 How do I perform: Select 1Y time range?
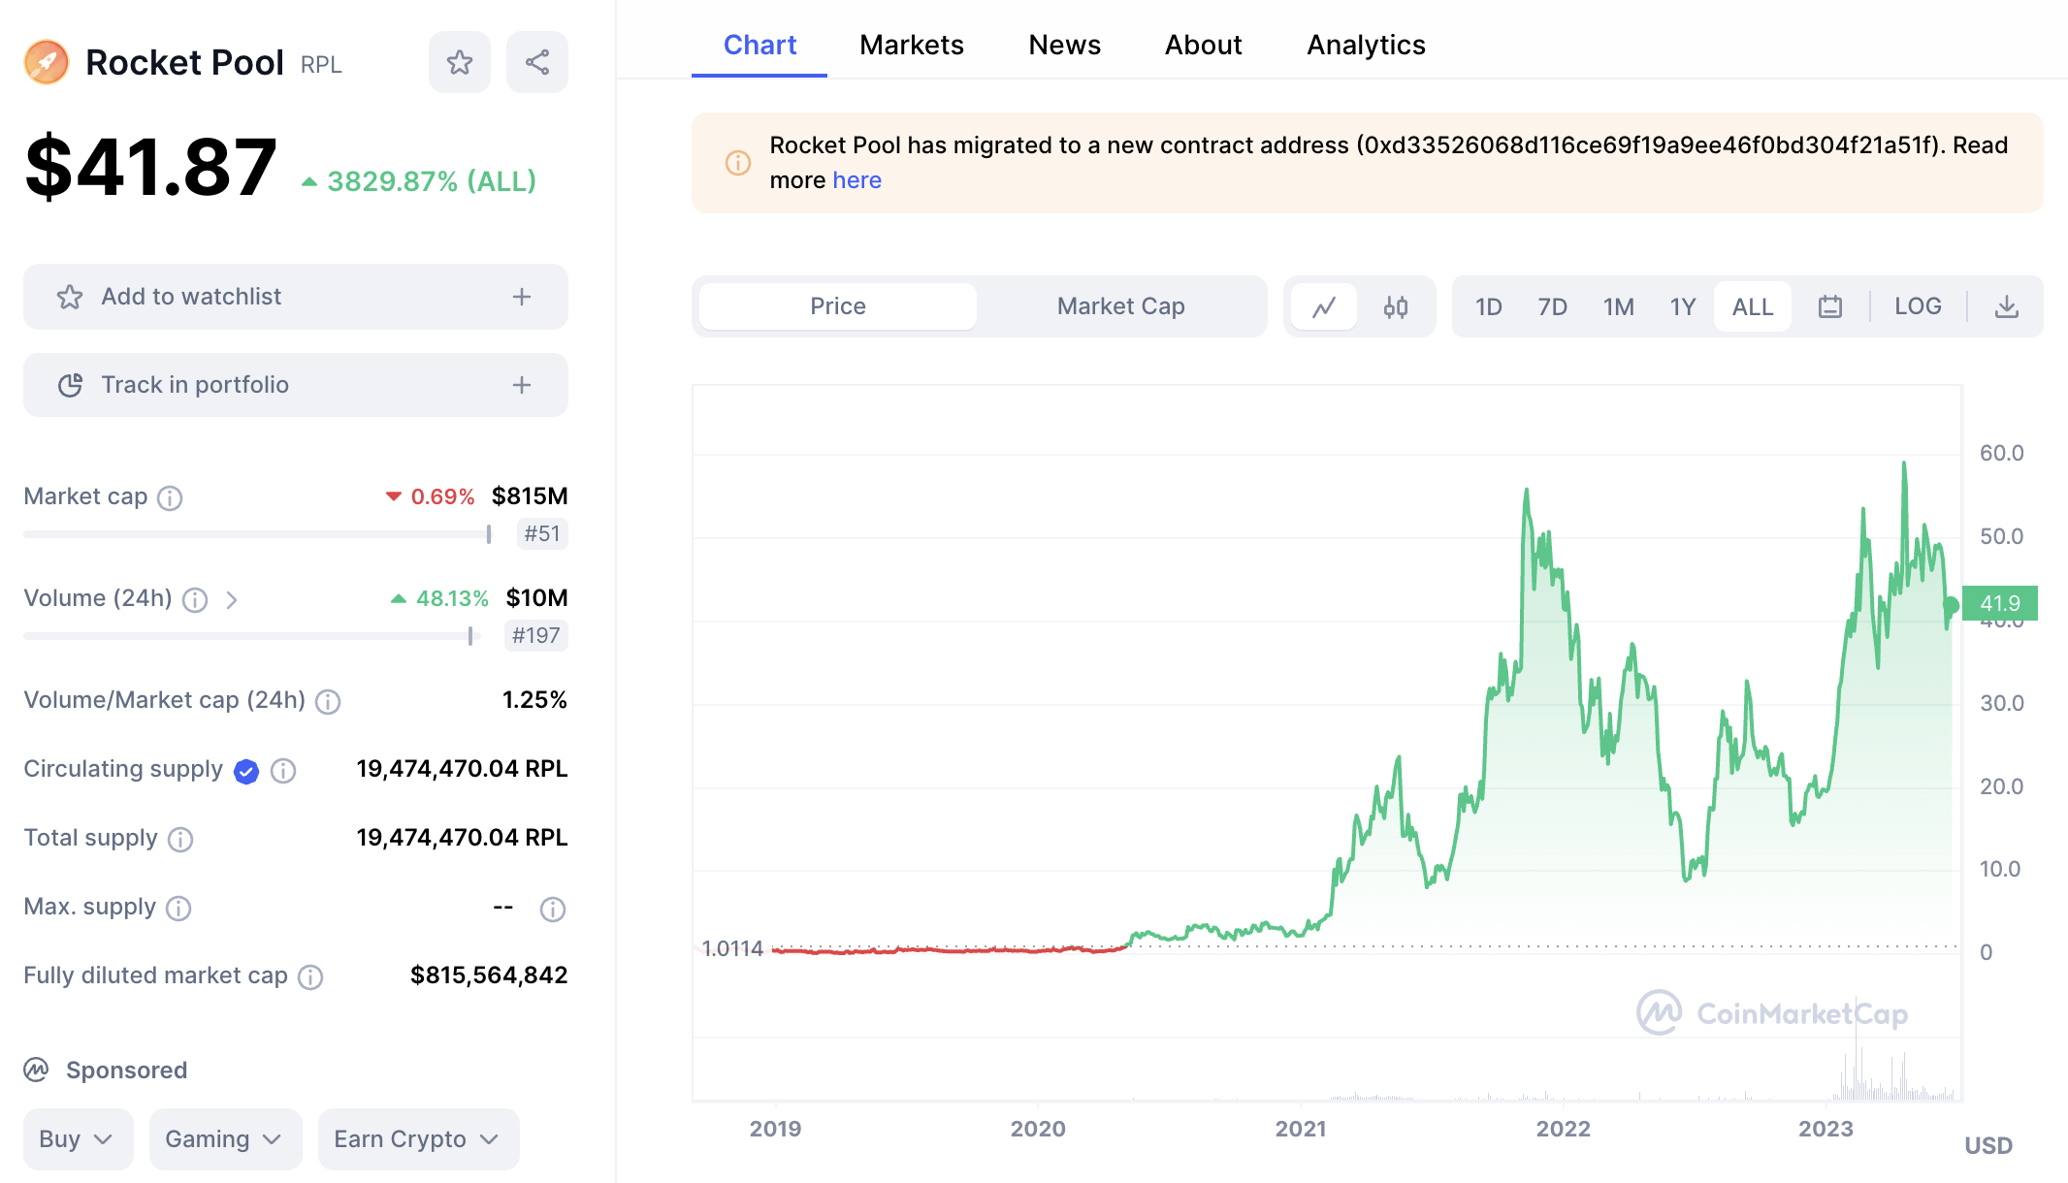[x=1682, y=307]
